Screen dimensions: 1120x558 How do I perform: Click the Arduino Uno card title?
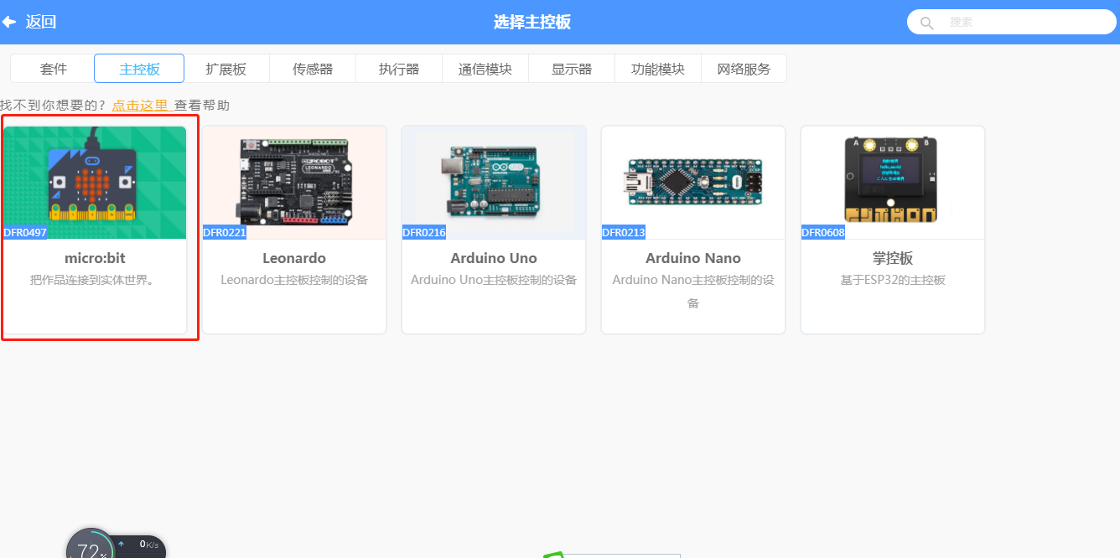[x=494, y=258]
